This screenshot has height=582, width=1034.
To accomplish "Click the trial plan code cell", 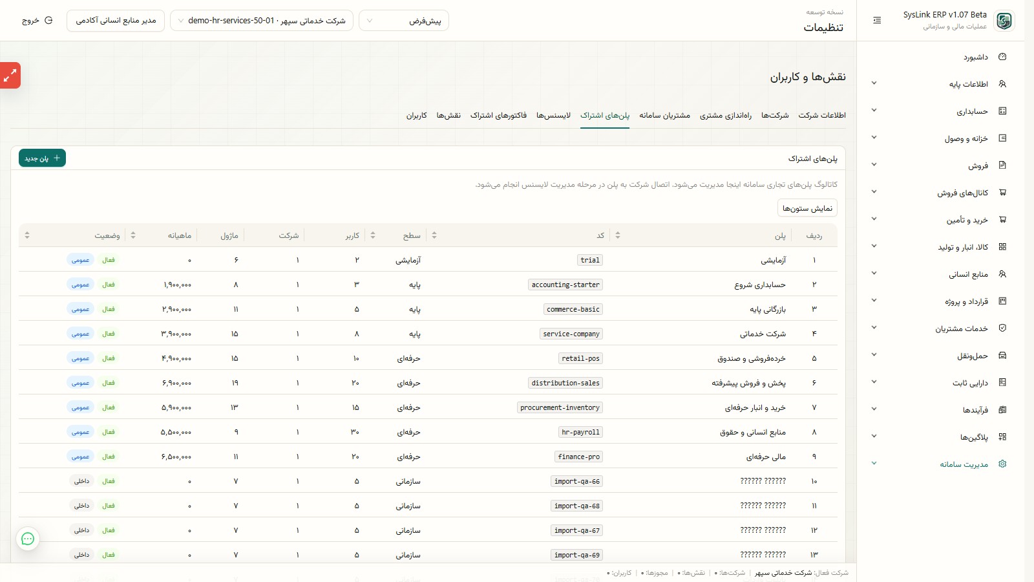I will pyautogui.click(x=590, y=260).
